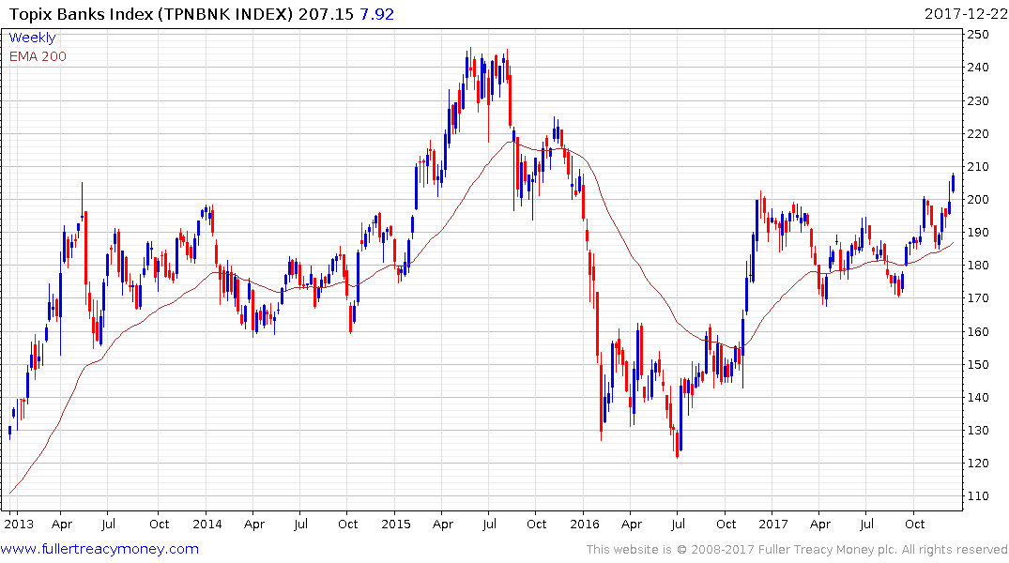Click the blue change value 7.92
This screenshot has height=563, width=1009.
click(376, 13)
